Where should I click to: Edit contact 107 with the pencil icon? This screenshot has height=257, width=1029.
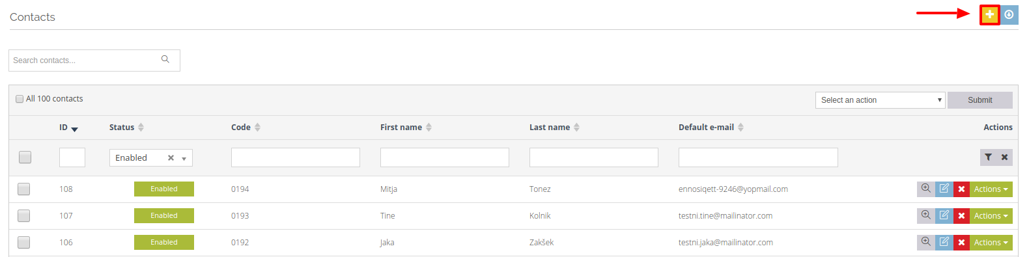944,215
